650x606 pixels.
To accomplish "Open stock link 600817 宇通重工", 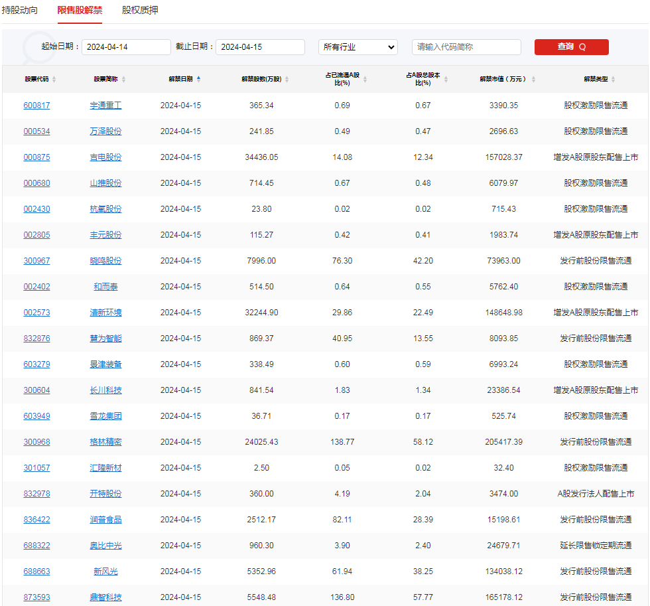I will pyautogui.click(x=36, y=105).
